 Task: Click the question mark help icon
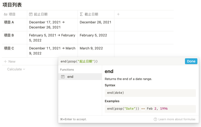[x=155, y=119]
